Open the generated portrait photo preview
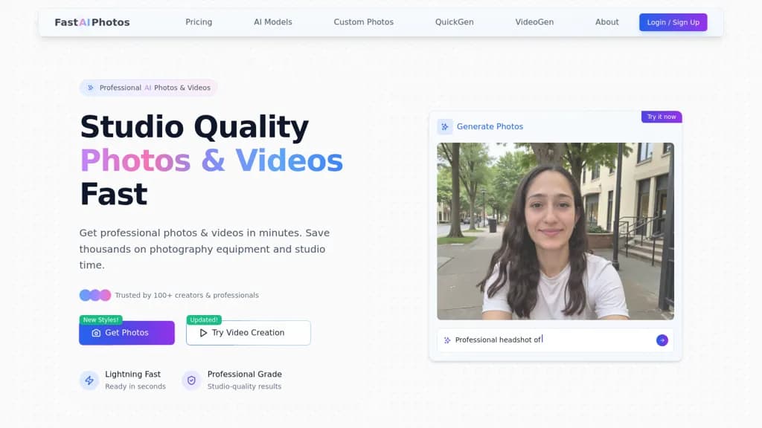Image resolution: width=762 pixels, height=428 pixels. tap(555, 231)
